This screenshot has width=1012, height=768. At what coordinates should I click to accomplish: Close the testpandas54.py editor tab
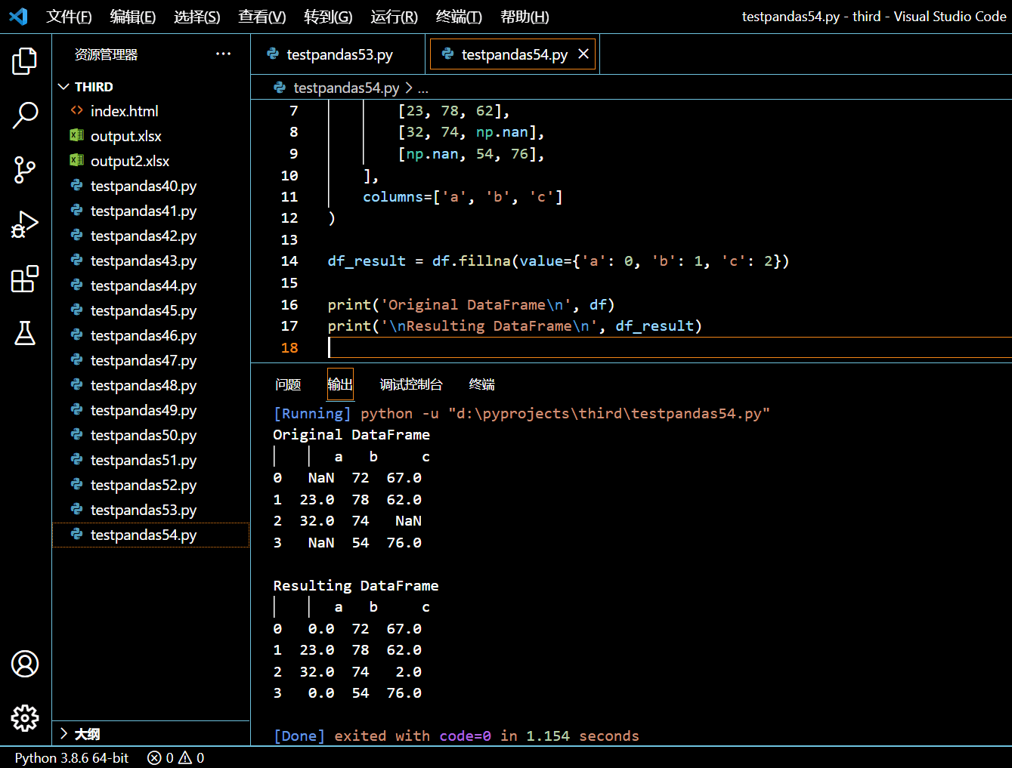click(583, 54)
